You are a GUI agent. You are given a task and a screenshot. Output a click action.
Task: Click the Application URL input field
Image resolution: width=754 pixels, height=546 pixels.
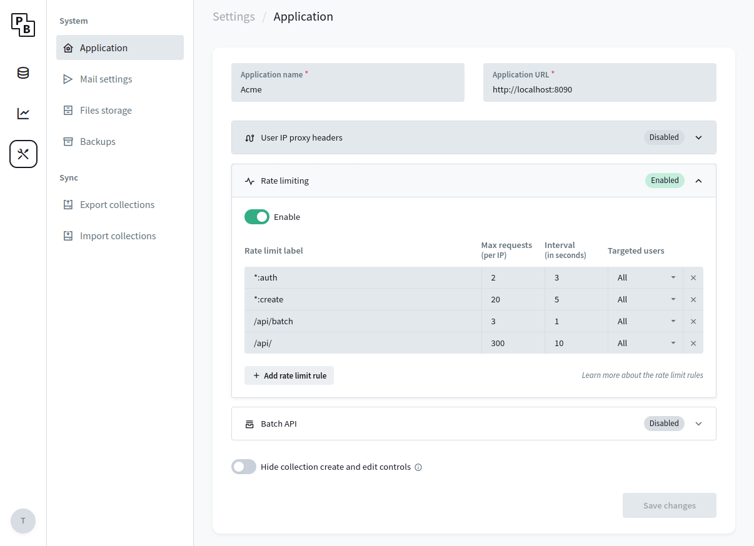point(600,89)
